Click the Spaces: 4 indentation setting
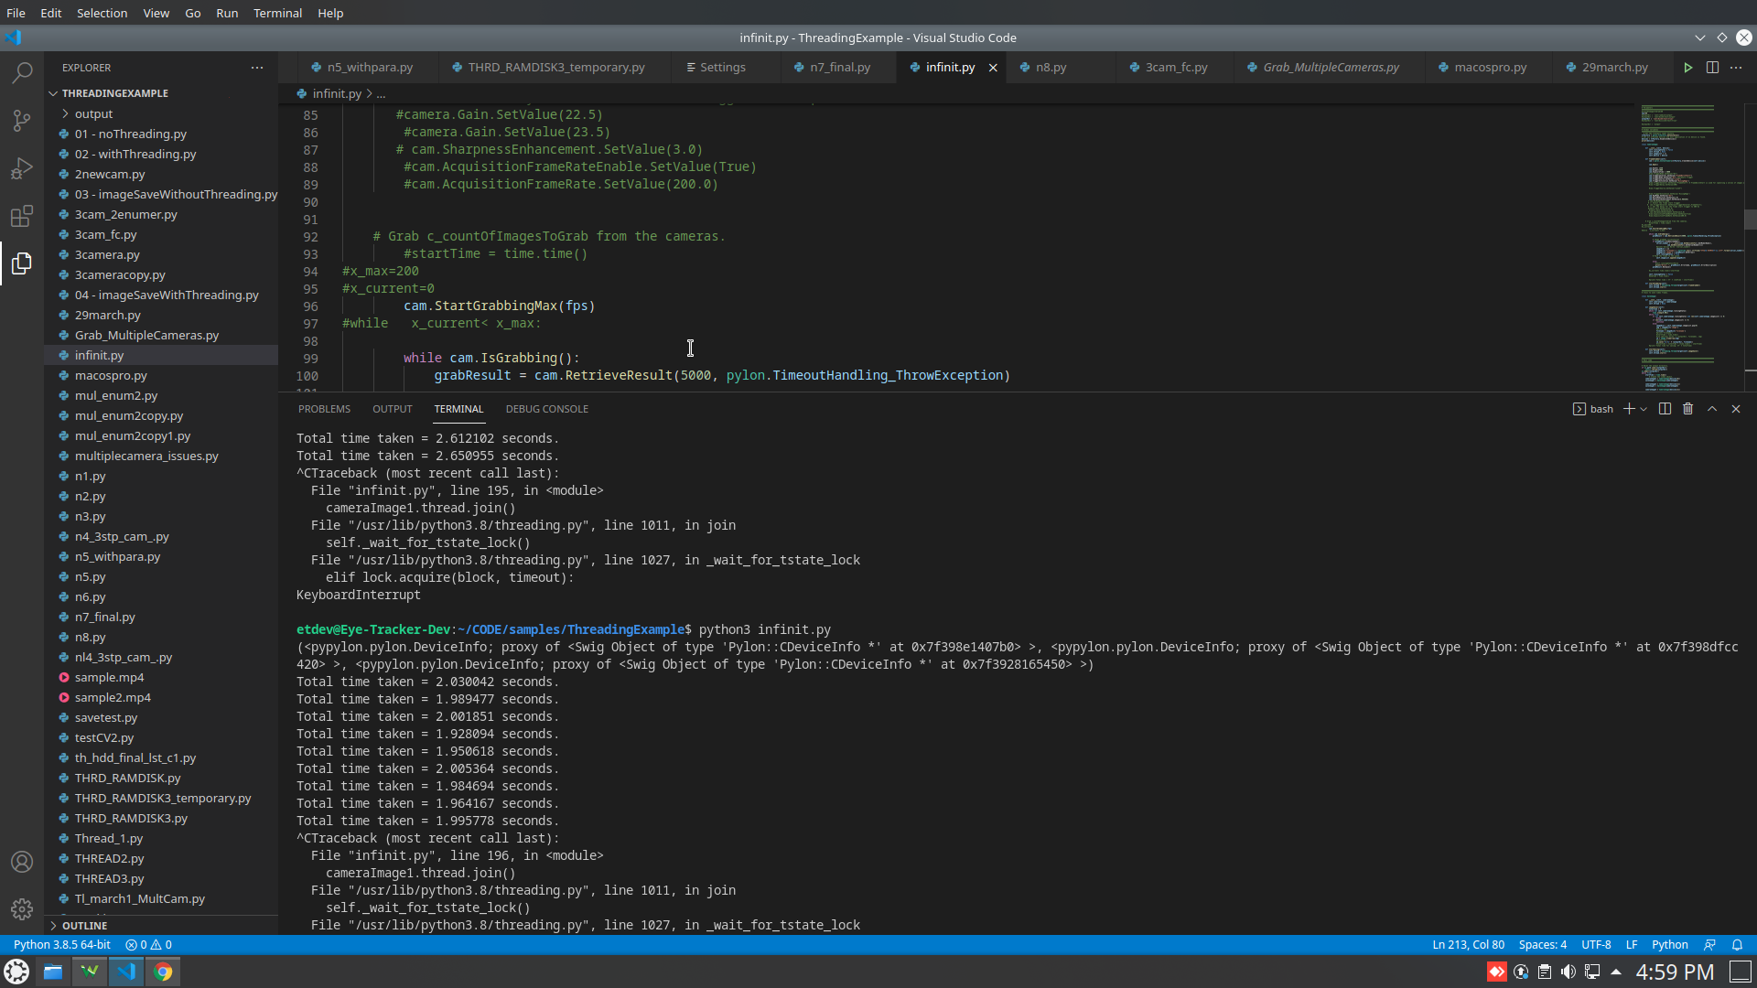Screen dimensions: 1757x988 pyautogui.click(x=1542, y=945)
